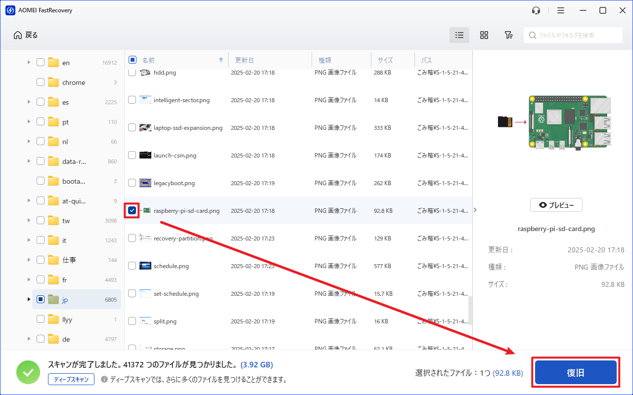This screenshot has width=633, height=395.
Task: Click the launch-csm.png file icon
Action: [145, 156]
